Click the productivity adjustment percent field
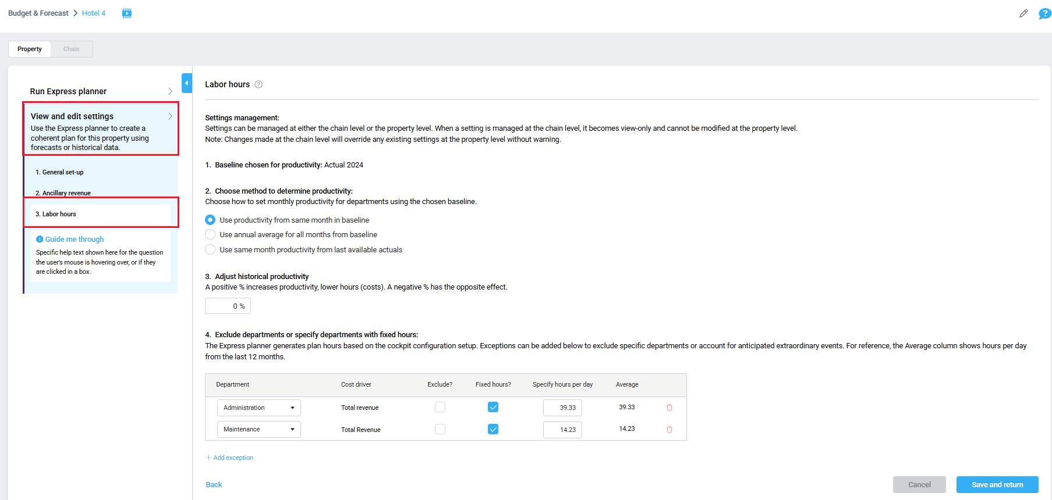 [x=228, y=306]
